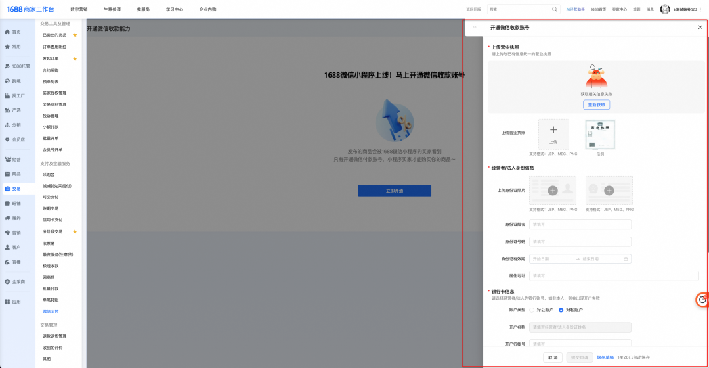Click 重新获取 button
This screenshot has height=368, width=709.
point(596,104)
